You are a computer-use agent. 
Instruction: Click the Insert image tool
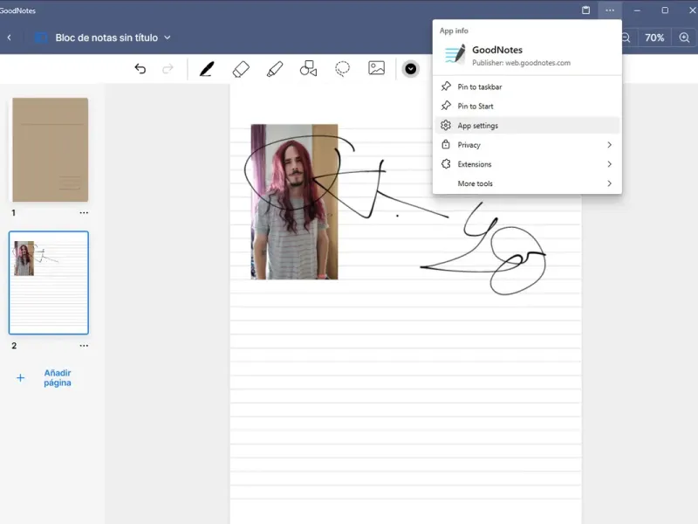pyautogui.click(x=377, y=68)
